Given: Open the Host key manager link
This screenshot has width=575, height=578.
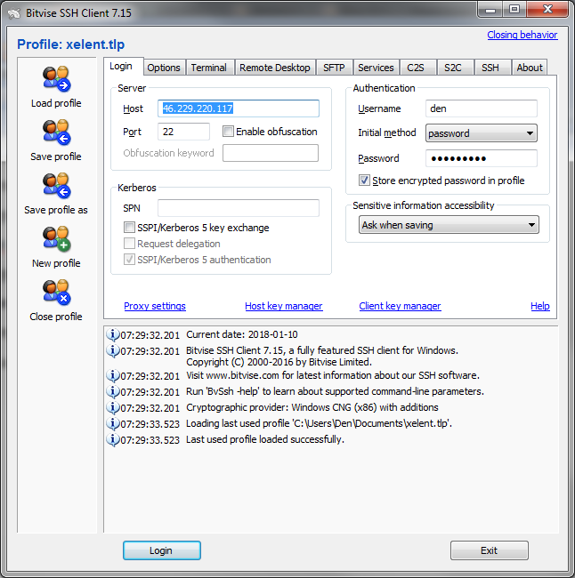Looking at the screenshot, I should [x=284, y=306].
